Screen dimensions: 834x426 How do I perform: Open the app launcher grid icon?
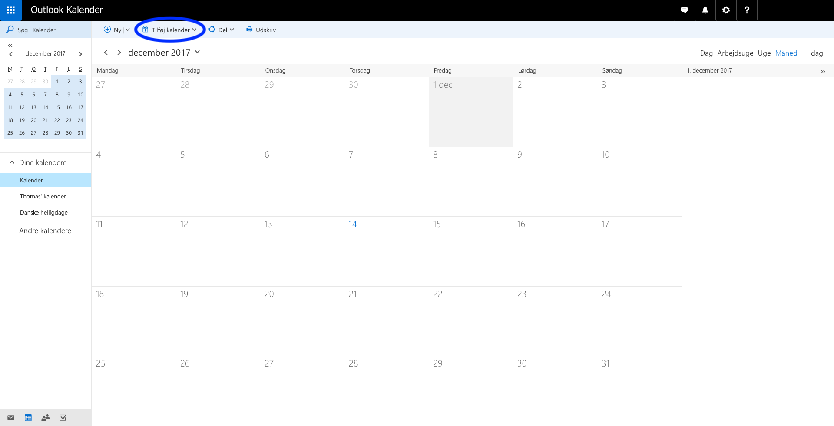[11, 10]
